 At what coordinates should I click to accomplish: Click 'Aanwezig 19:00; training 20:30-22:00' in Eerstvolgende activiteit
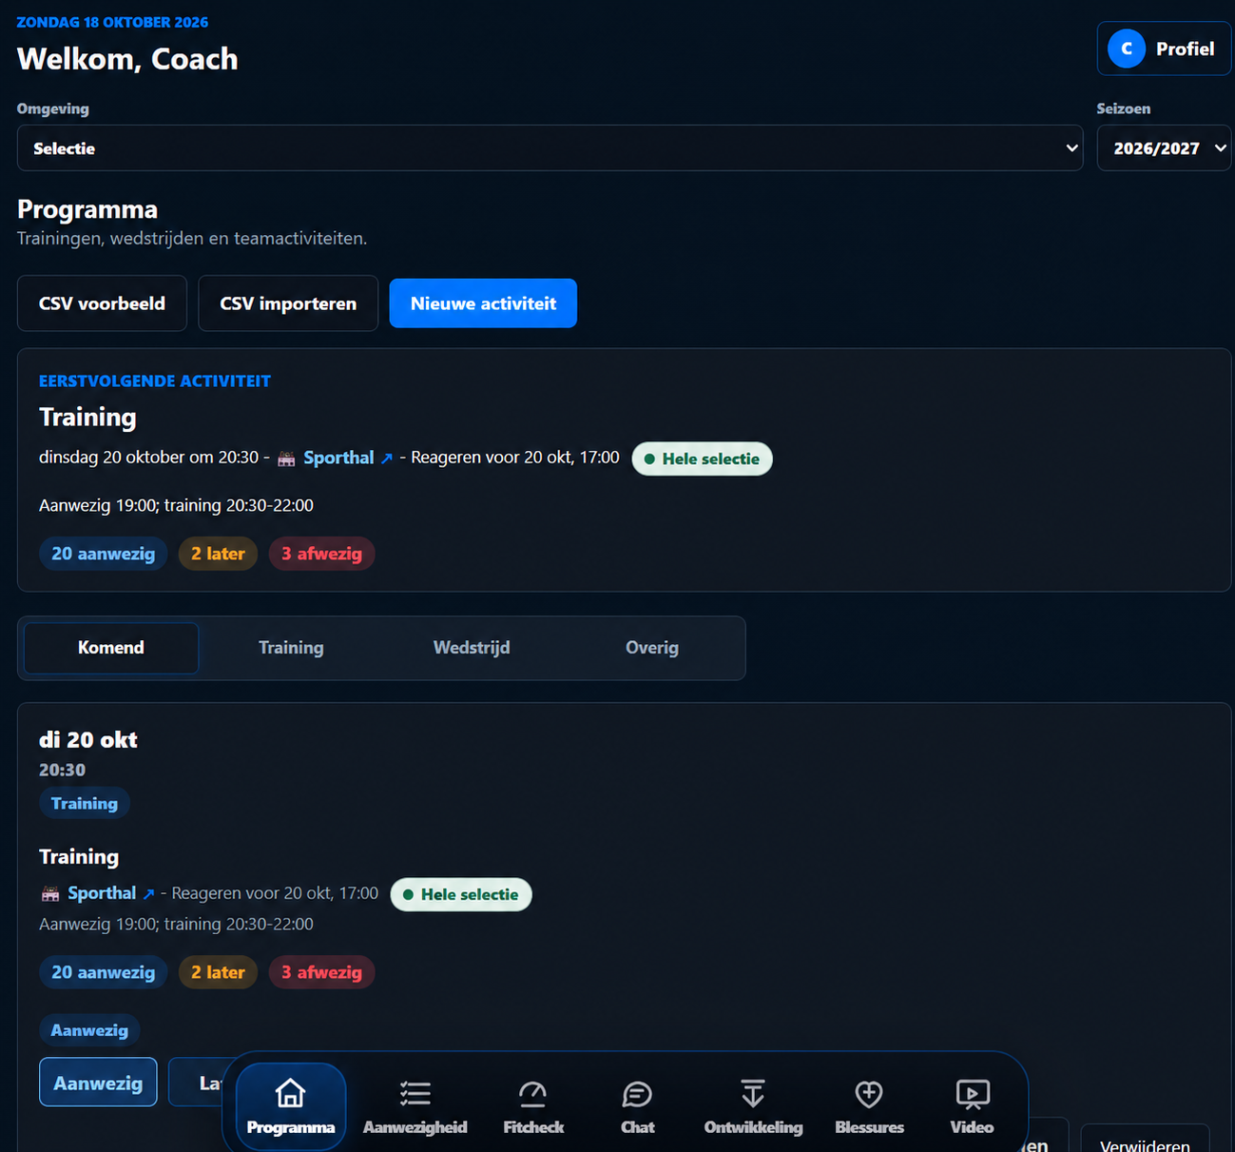176,505
